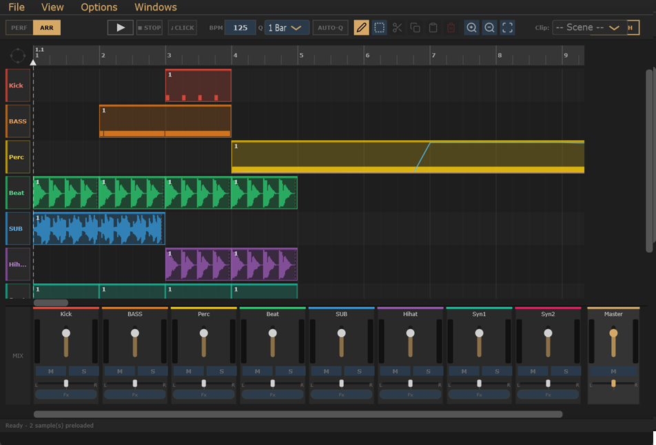Screen dimensions: 656x445
Task: Select the orange BASS clip
Action: pos(165,121)
